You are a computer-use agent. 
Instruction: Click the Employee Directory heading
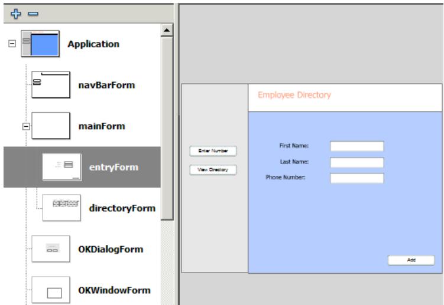[294, 95]
